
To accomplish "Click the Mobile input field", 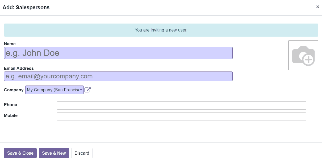I will 181,116.
